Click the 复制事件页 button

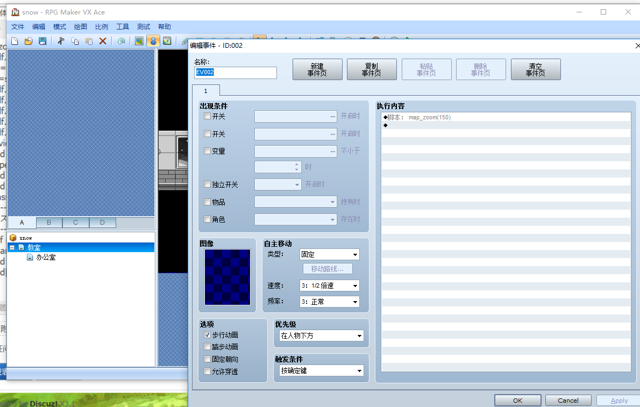coord(372,69)
